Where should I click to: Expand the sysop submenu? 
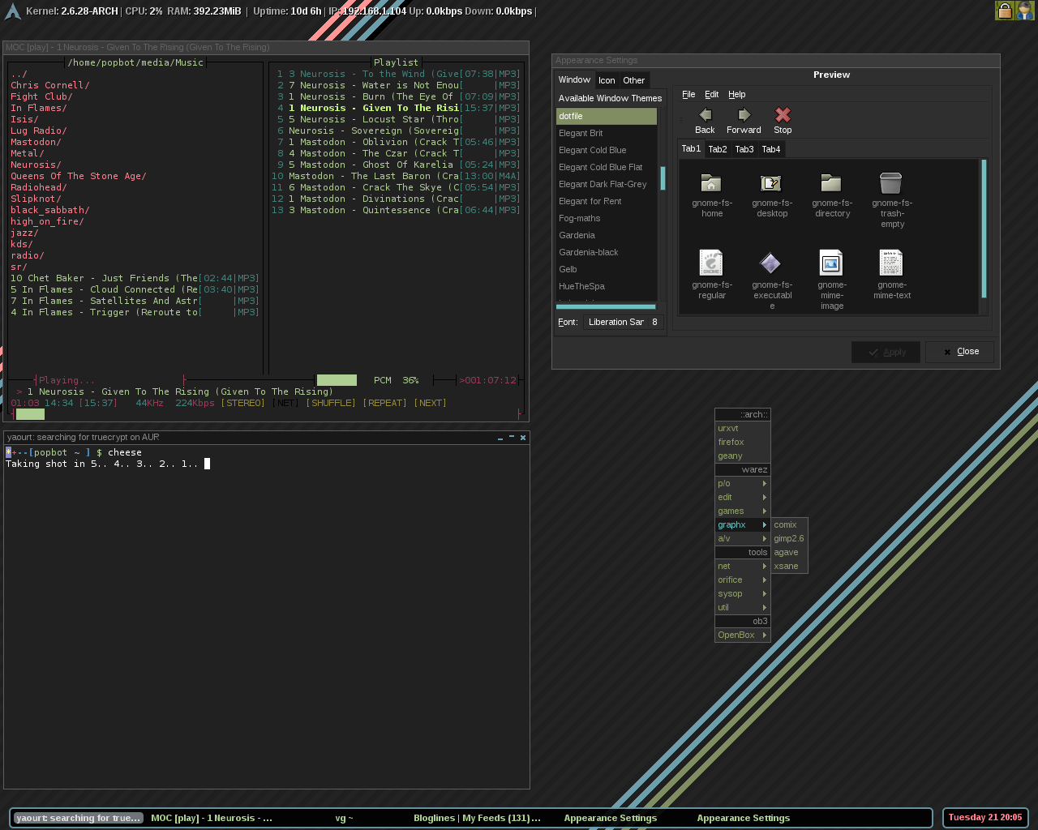pos(742,593)
